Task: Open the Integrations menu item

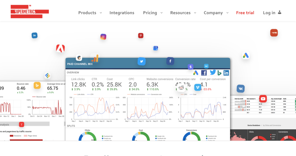Action: (x=122, y=13)
